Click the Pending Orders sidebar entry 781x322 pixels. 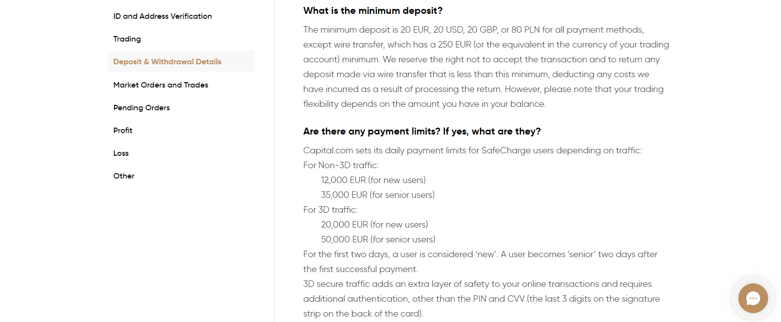pyautogui.click(x=141, y=107)
